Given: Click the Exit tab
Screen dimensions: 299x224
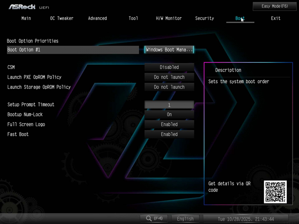Looking at the screenshot, I should [x=275, y=18].
